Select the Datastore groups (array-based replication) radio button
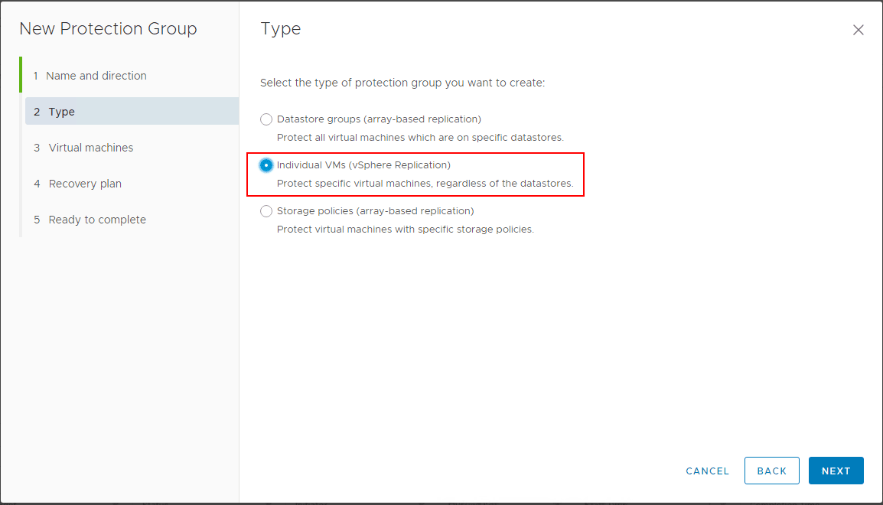This screenshot has width=883, height=505. tap(266, 119)
